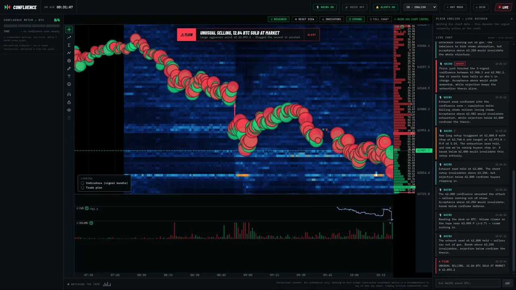Click the red LIVE indicator button

click(x=504, y=7)
